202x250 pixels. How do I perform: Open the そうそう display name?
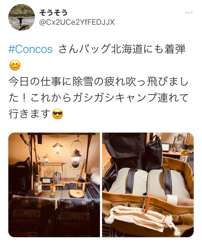[54, 12]
